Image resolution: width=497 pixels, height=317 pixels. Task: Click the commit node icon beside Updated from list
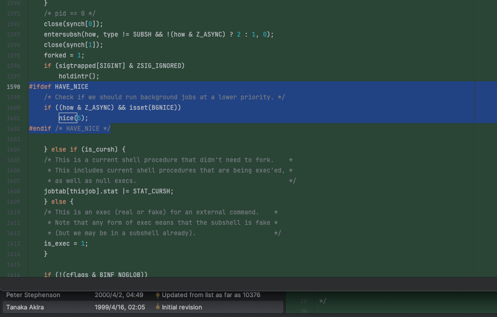pyautogui.click(x=158, y=295)
